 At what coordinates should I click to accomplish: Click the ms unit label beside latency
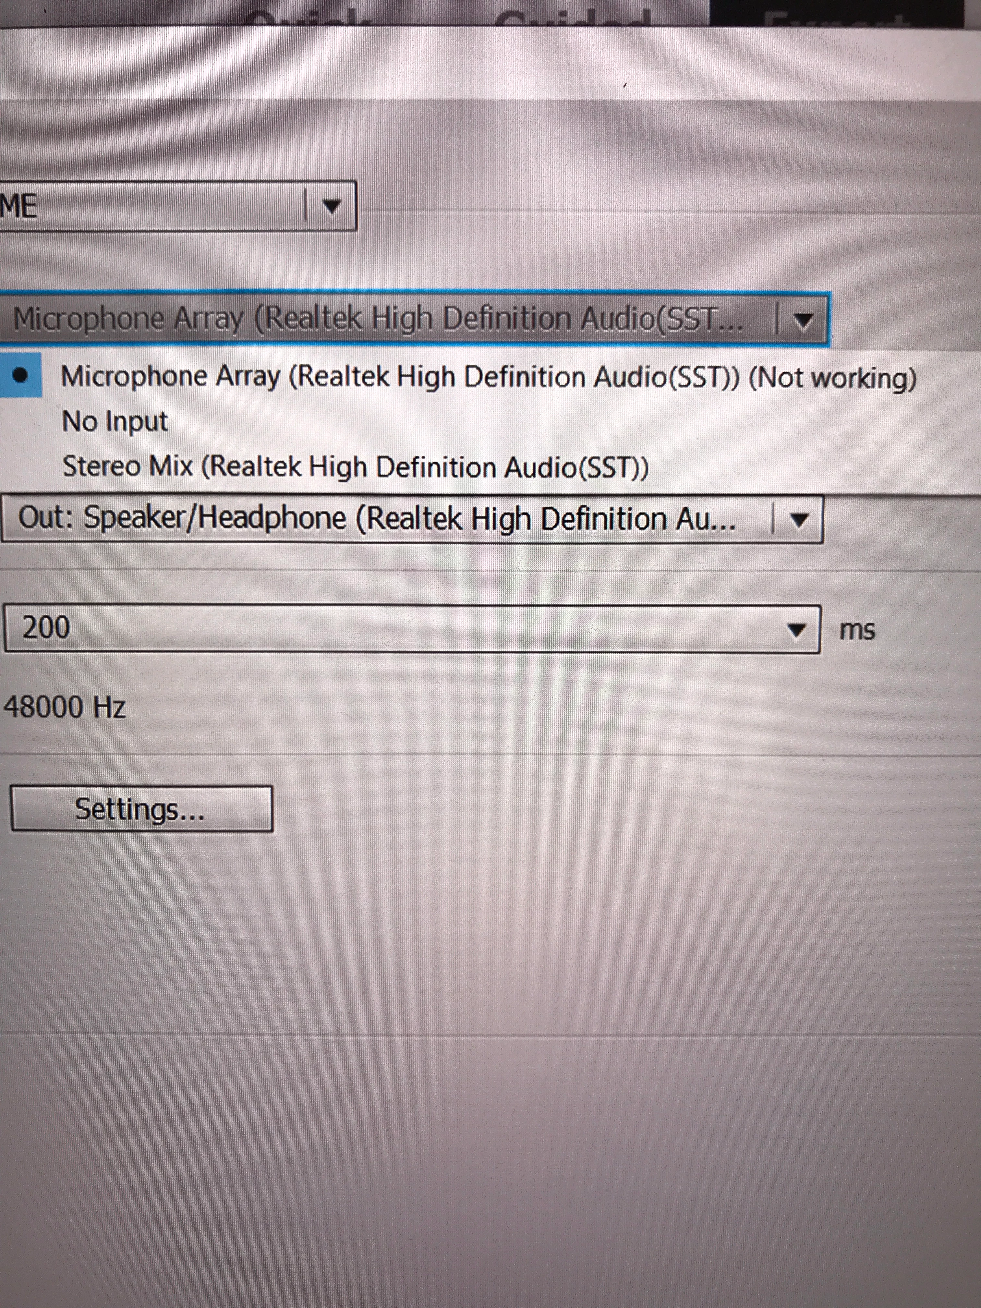point(857,630)
